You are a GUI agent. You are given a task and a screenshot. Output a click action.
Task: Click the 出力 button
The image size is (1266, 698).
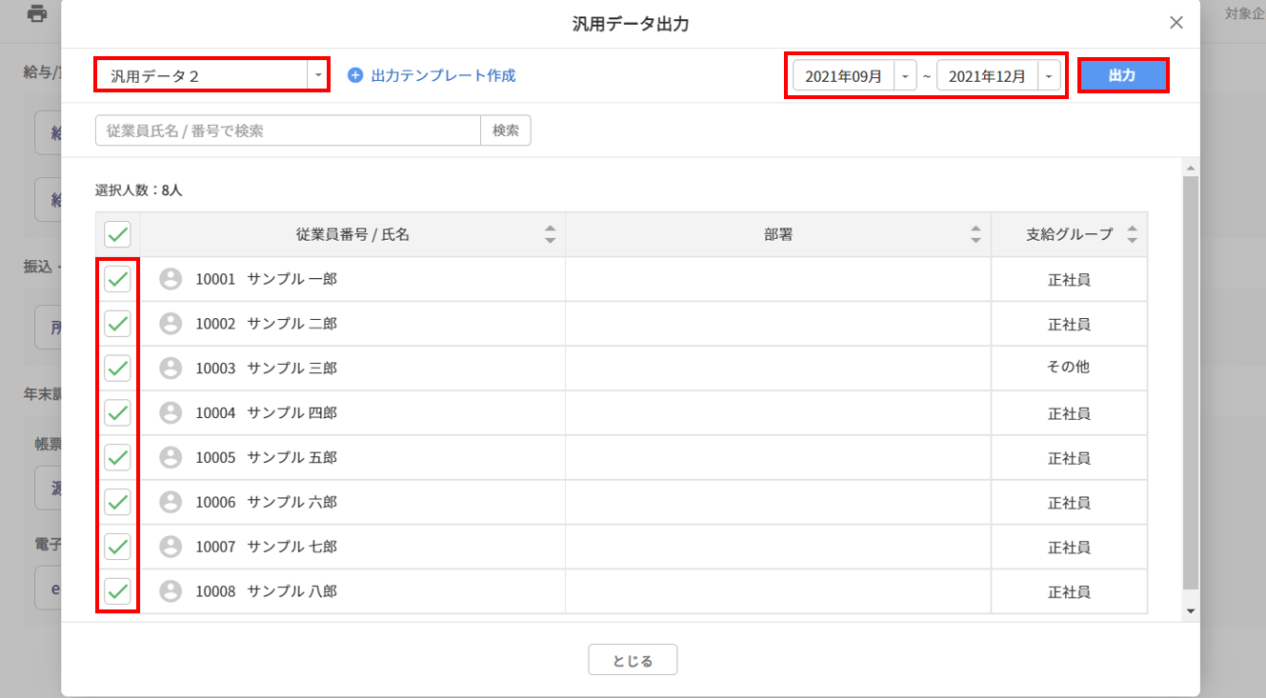(x=1122, y=75)
